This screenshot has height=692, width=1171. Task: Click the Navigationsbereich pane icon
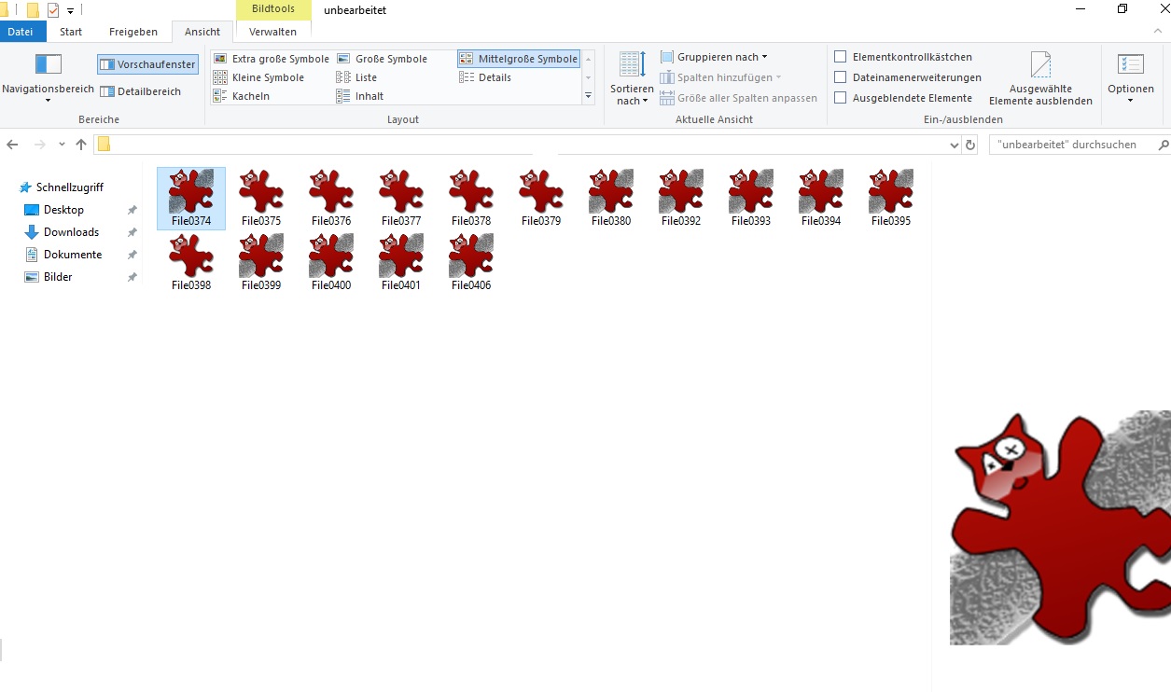(48, 64)
